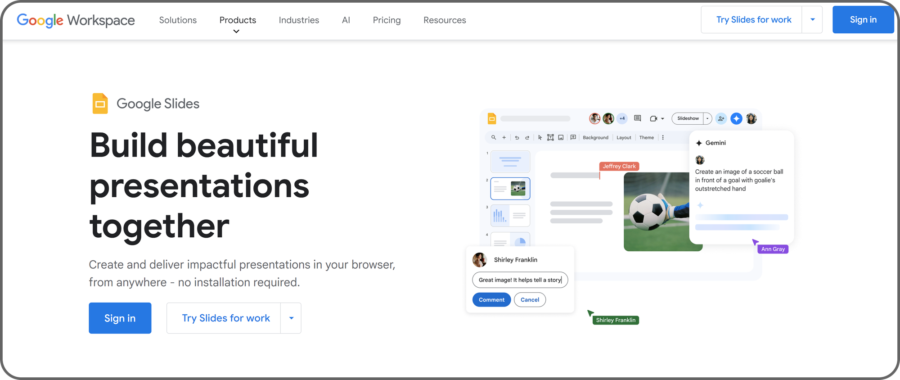
Task: Click Theme in the toolbar
Action: pos(646,138)
